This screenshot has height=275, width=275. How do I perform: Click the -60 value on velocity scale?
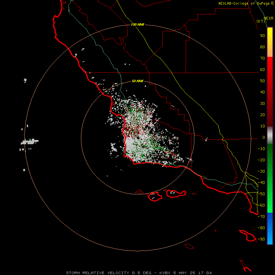point(261,205)
